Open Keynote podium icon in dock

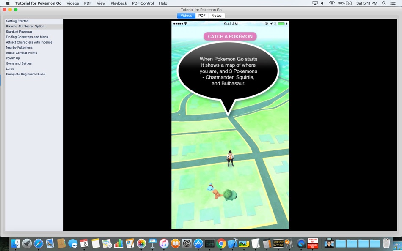(152, 243)
